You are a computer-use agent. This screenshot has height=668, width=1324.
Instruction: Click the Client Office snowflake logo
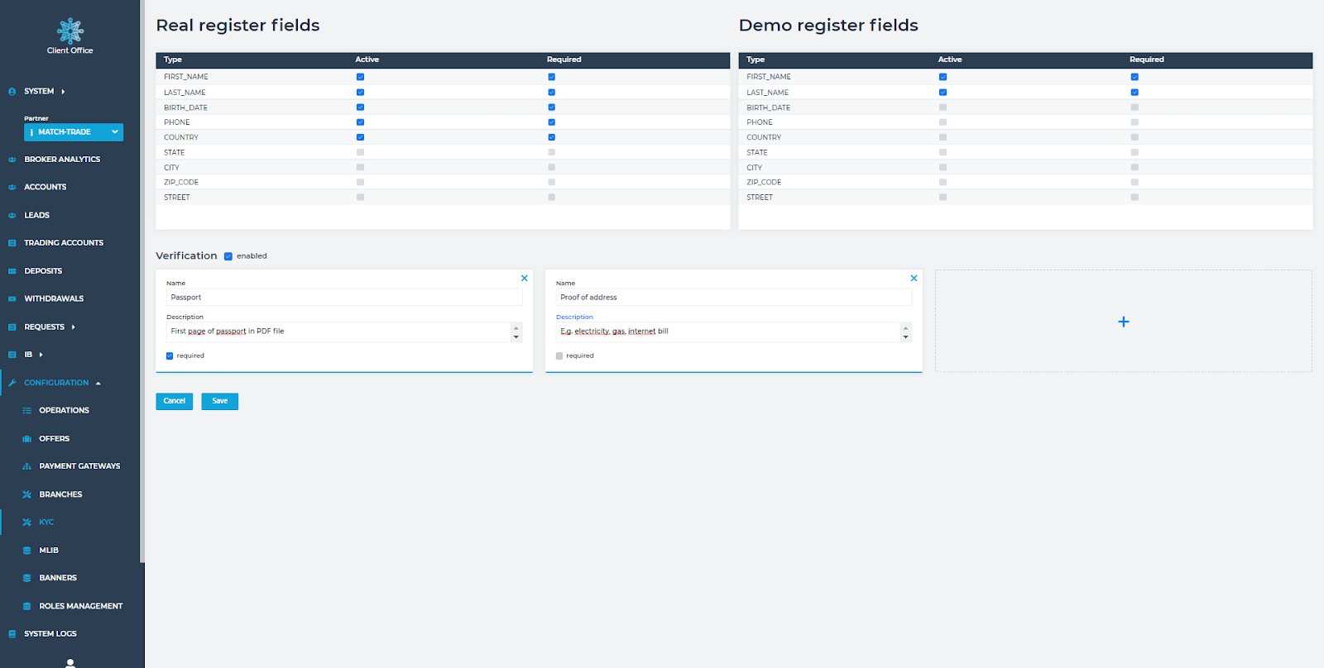70,31
